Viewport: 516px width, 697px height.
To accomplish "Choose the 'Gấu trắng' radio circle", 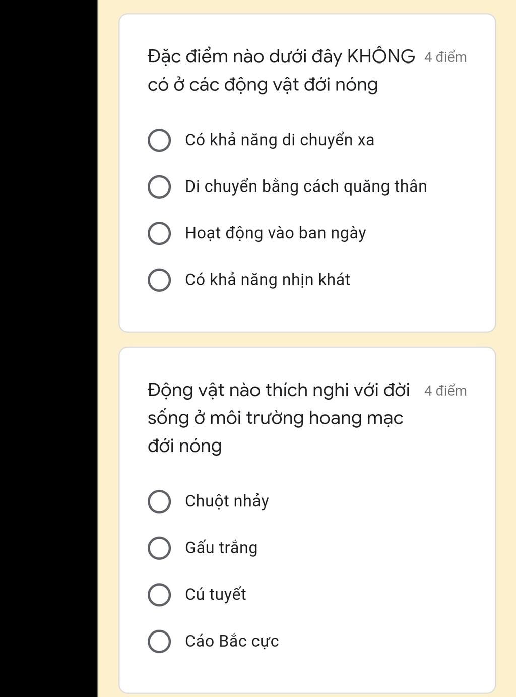I will click(159, 548).
